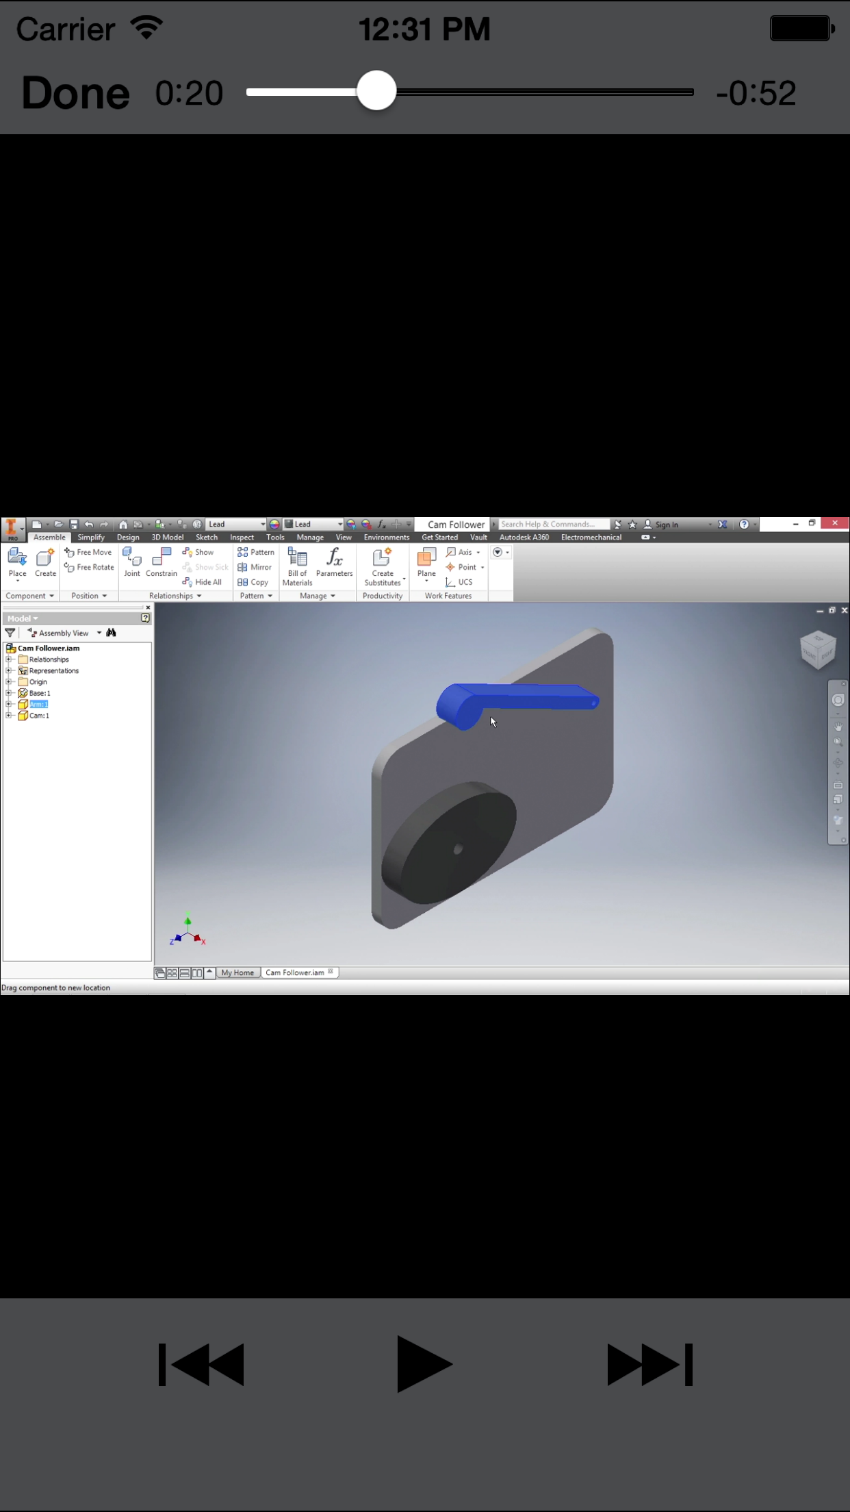The width and height of the screenshot is (850, 1512).
Task: Skip ahead with the fast-forward button
Action: click(x=650, y=1364)
